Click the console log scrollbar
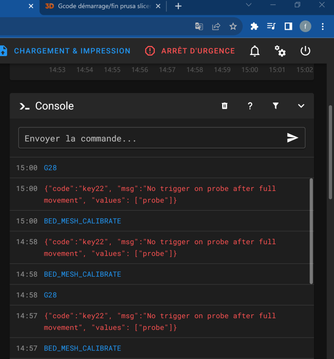 [312, 231]
